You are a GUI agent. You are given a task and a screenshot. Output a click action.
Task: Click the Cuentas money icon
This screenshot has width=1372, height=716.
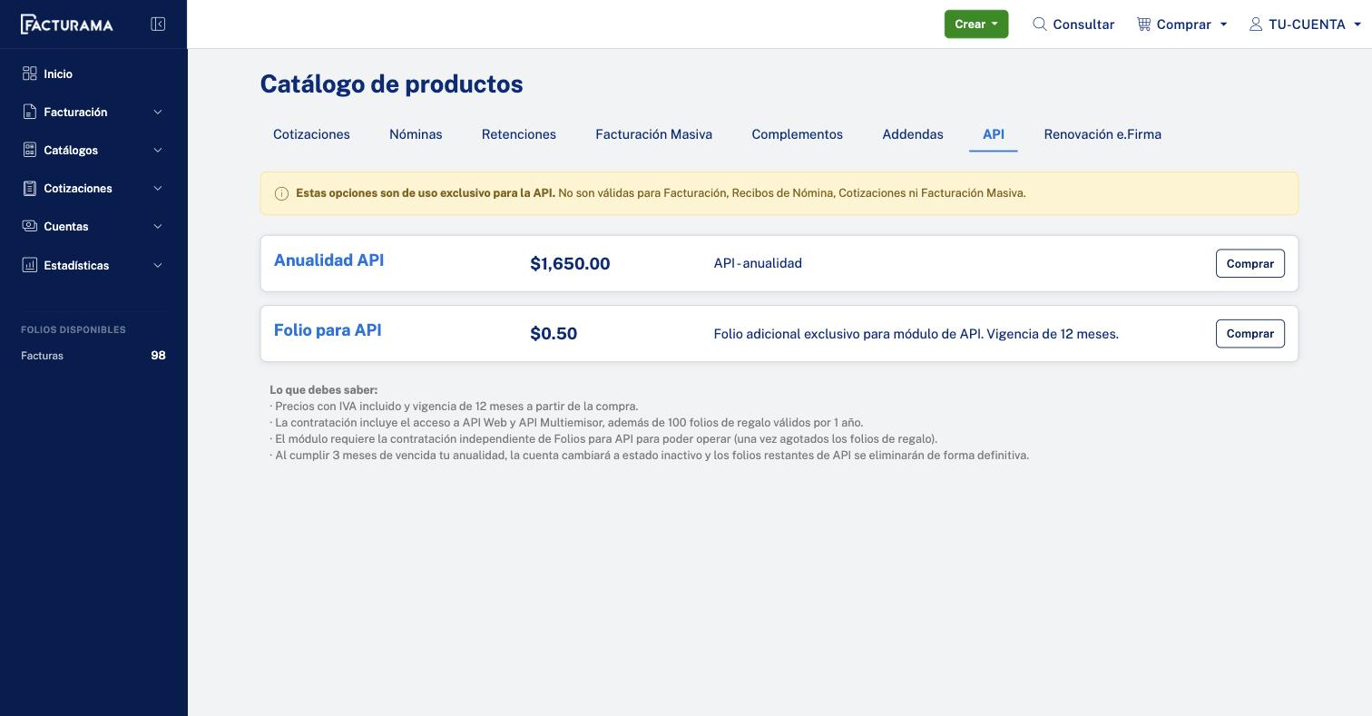30,226
